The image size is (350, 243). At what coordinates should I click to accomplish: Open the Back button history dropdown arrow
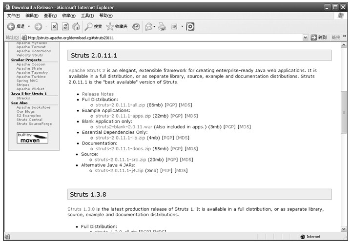[29, 26]
